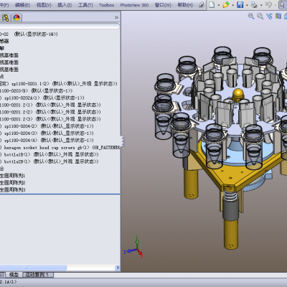The image size is (287, 287).
Task: Open the 插入(I) menu
Action: pyautogui.click(x=65, y=5)
